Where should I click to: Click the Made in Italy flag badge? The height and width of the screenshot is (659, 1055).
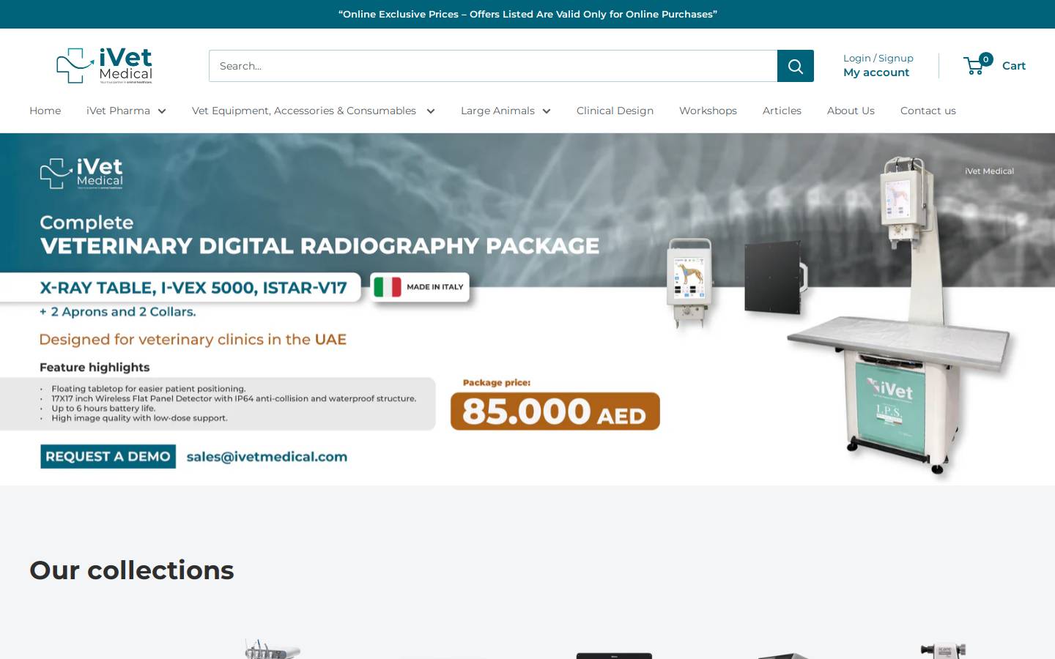point(420,287)
